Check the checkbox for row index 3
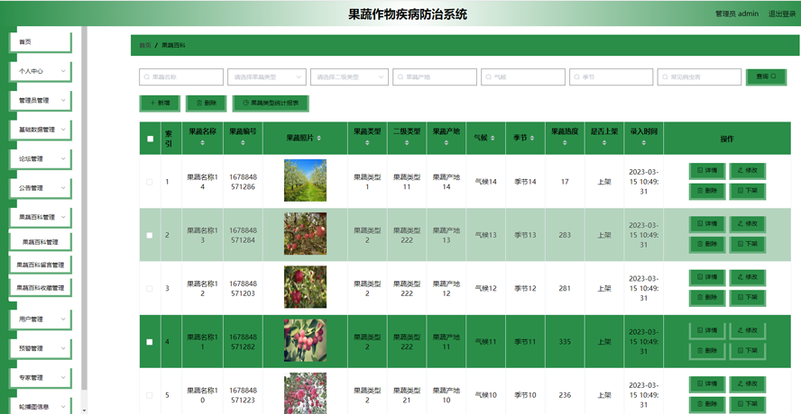 [x=149, y=289]
